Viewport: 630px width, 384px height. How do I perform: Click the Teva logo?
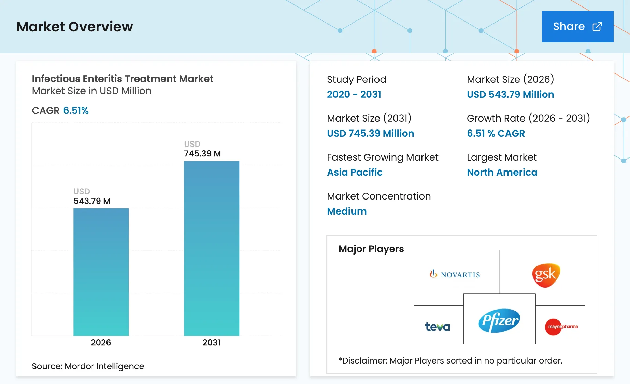pyautogui.click(x=438, y=327)
